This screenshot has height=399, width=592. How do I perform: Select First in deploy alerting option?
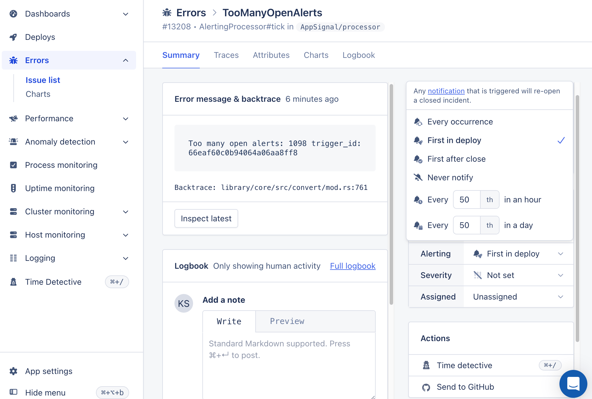pyautogui.click(x=489, y=140)
